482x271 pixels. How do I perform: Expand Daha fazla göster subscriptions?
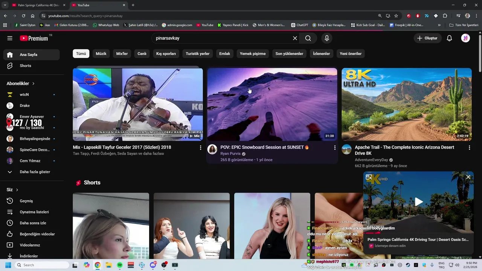point(32,172)
